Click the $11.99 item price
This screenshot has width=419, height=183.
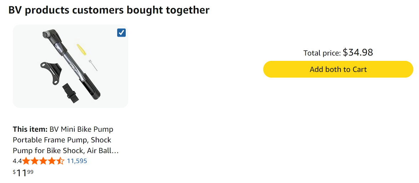point(23,173)
